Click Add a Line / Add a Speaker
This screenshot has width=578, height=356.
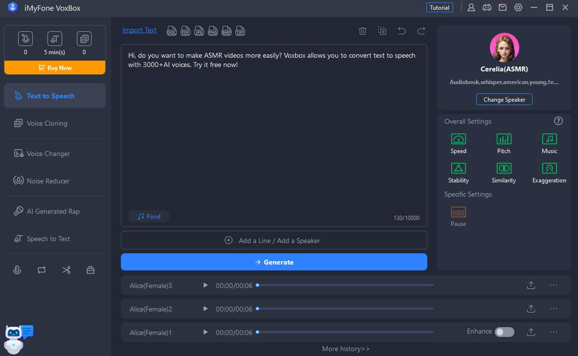pos(274,241)
